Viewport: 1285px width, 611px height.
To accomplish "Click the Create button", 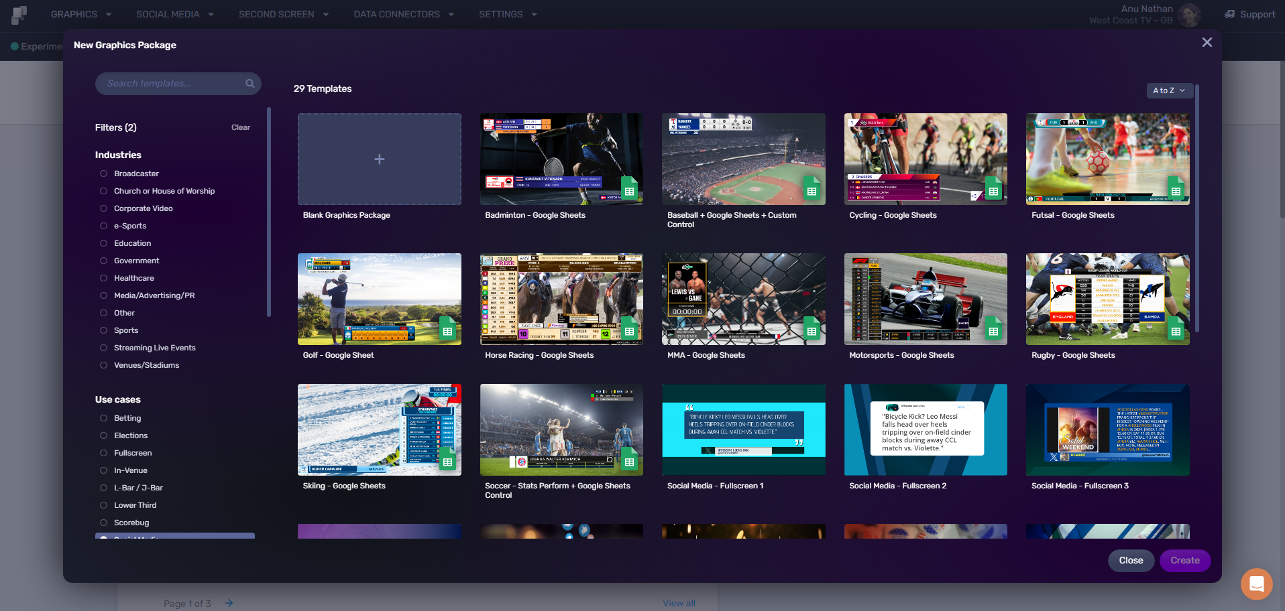I will point(1184,560).
